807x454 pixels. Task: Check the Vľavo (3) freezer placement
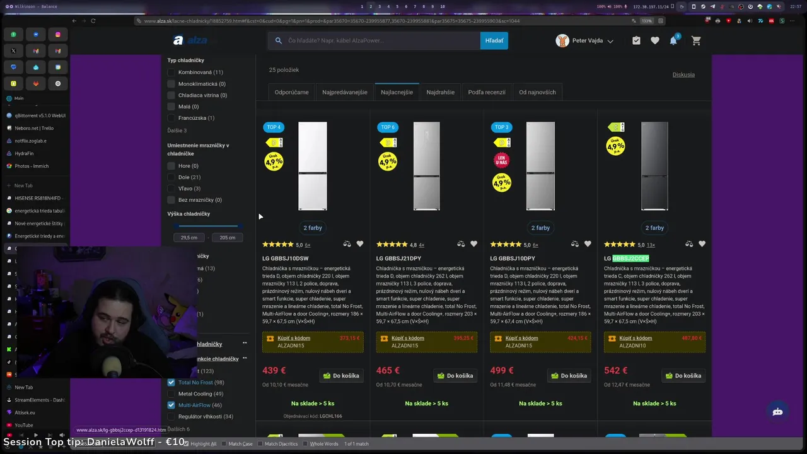(171, 189)
